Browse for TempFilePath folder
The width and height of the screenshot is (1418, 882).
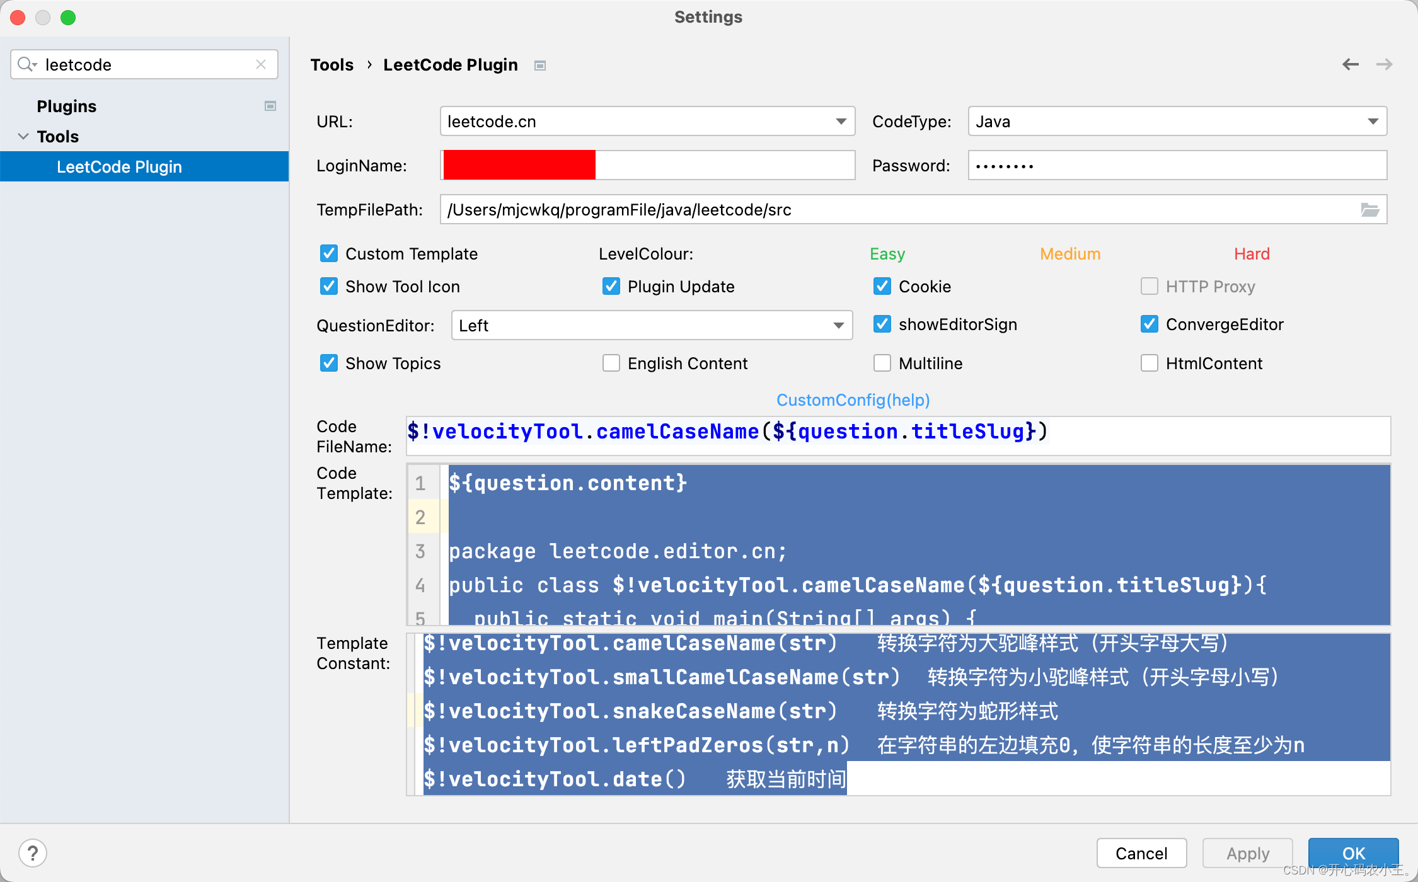click(1370, 210)
